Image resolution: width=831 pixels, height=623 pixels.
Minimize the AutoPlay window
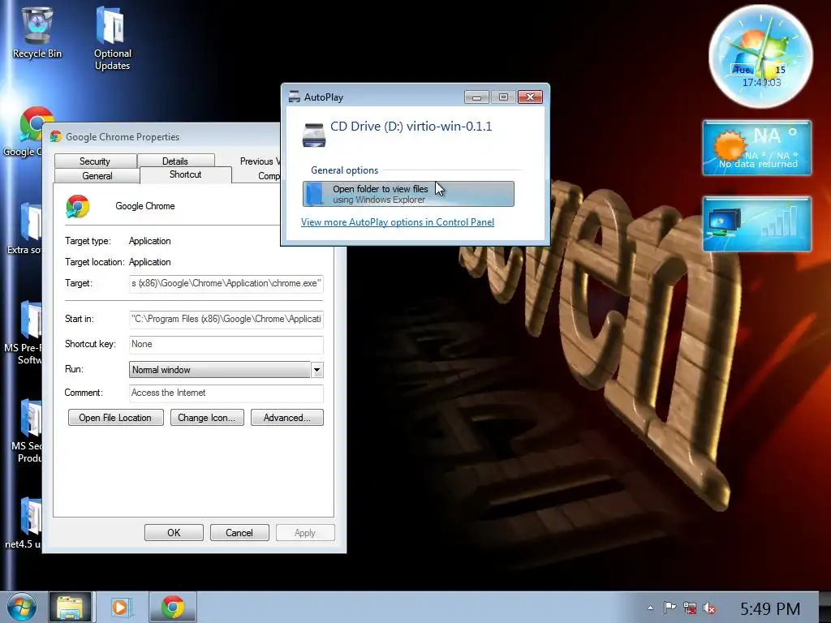[476, 97]
